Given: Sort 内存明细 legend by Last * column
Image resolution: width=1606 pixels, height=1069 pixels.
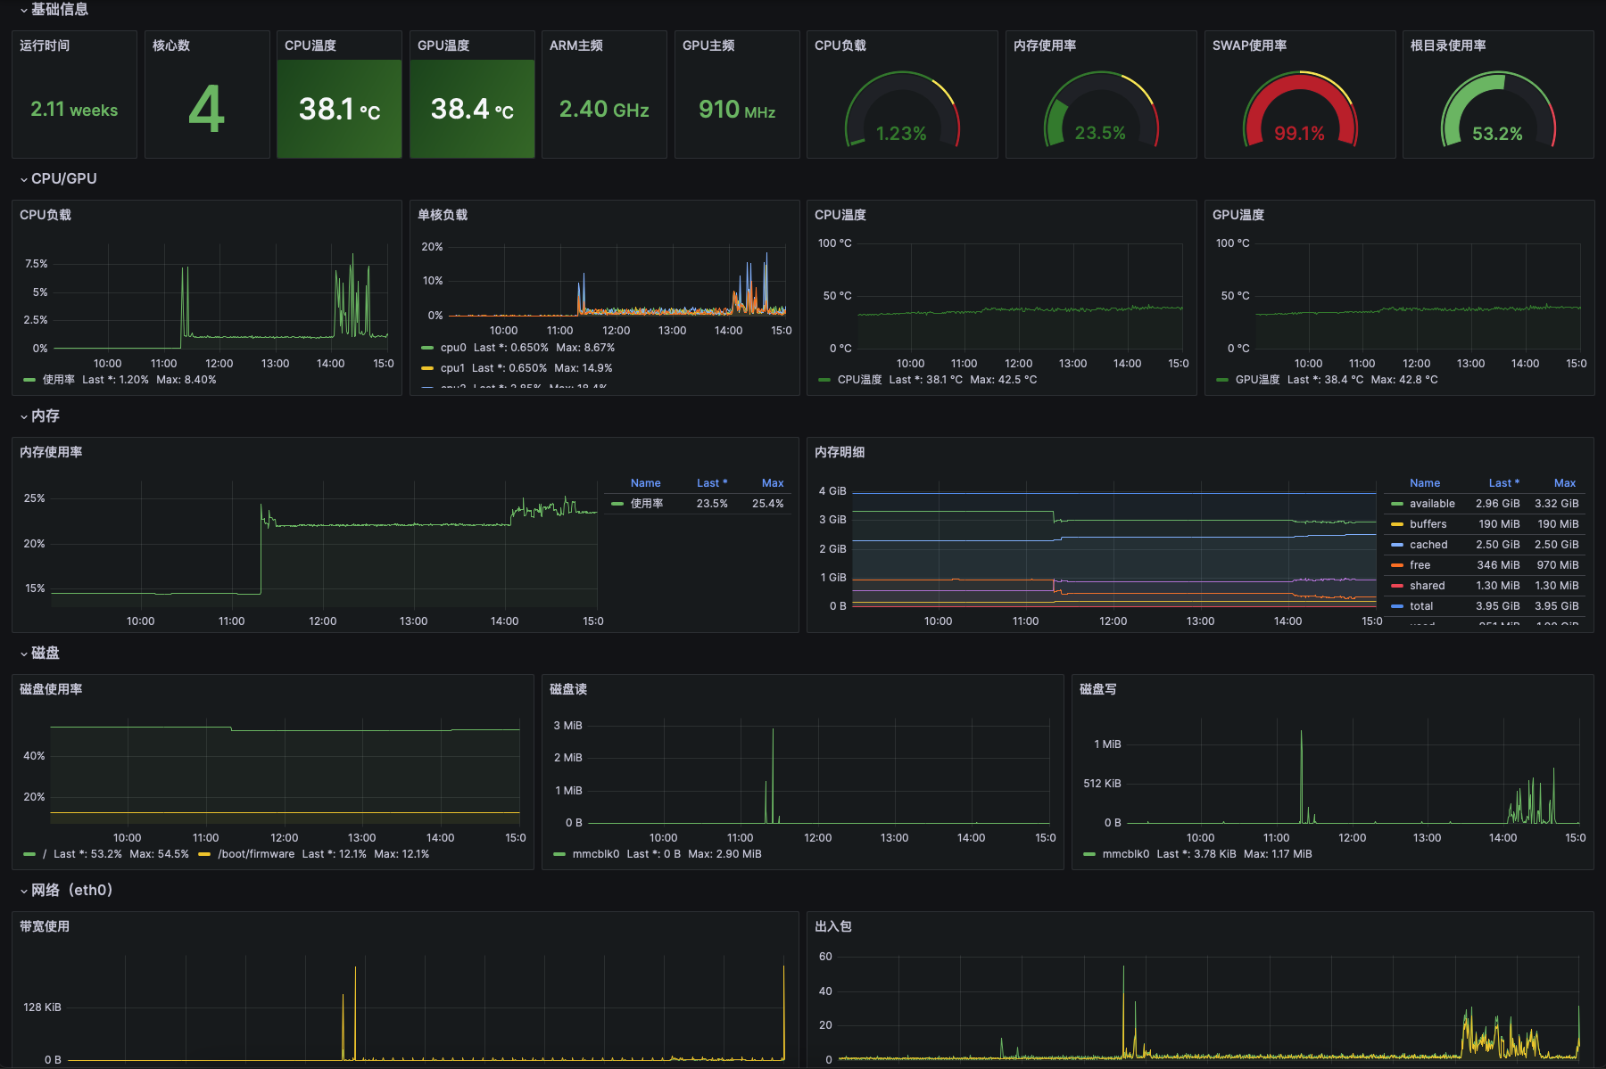Looking at the screenshot, I should 1504,483.
